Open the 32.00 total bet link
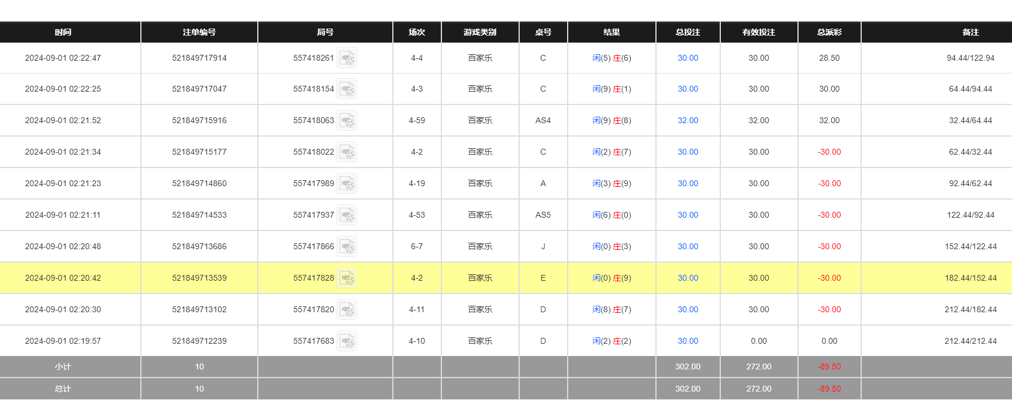This screenshot has height=419, width=1012. (688, 121)
